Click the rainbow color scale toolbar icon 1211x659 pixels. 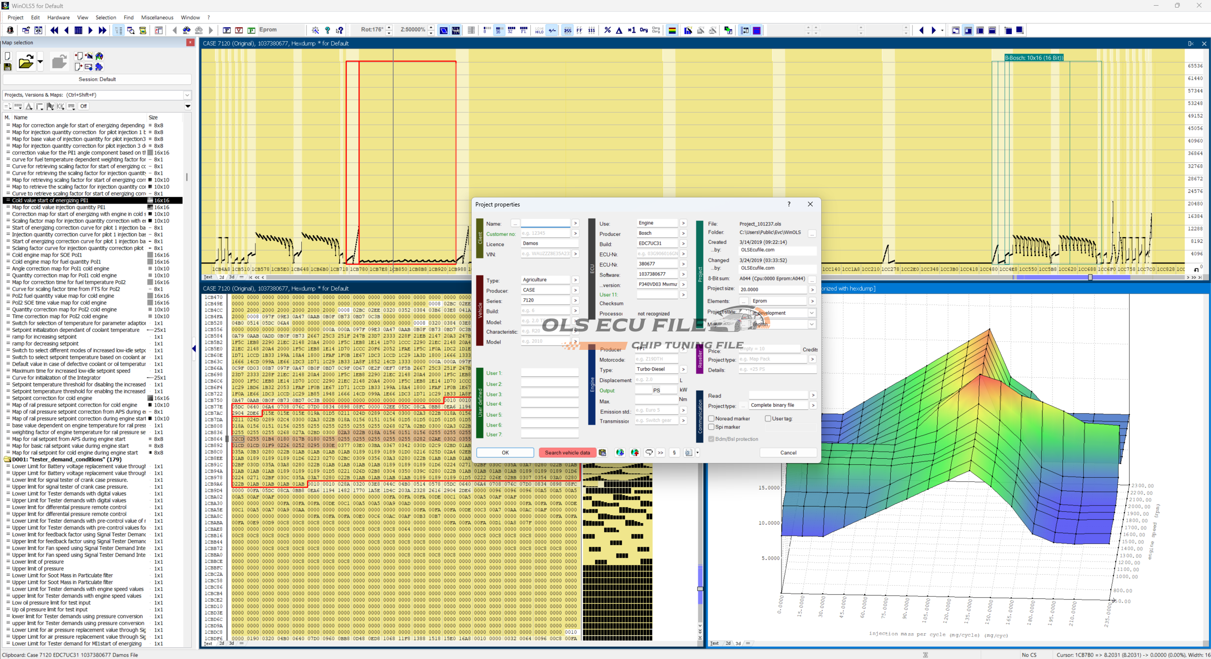coord(672,30)
